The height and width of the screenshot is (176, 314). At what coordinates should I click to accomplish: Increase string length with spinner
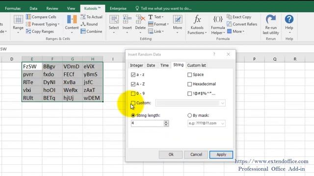(166, 122)
